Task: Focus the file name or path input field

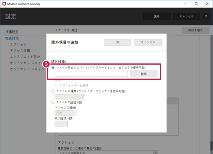Action: point(91,74)
